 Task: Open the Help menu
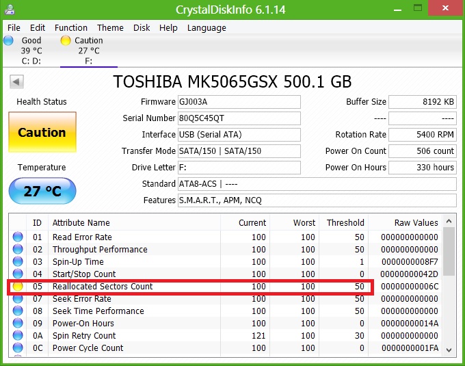pos(168,27)
